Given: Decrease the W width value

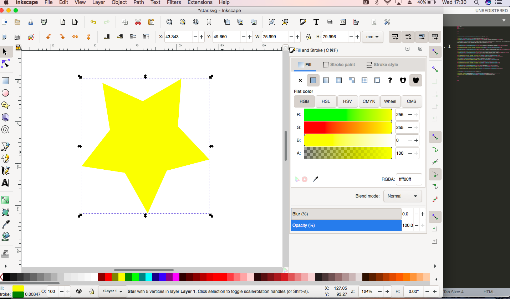Looking at the screenshot, I should pyautogui.click(x=291, y=37).
